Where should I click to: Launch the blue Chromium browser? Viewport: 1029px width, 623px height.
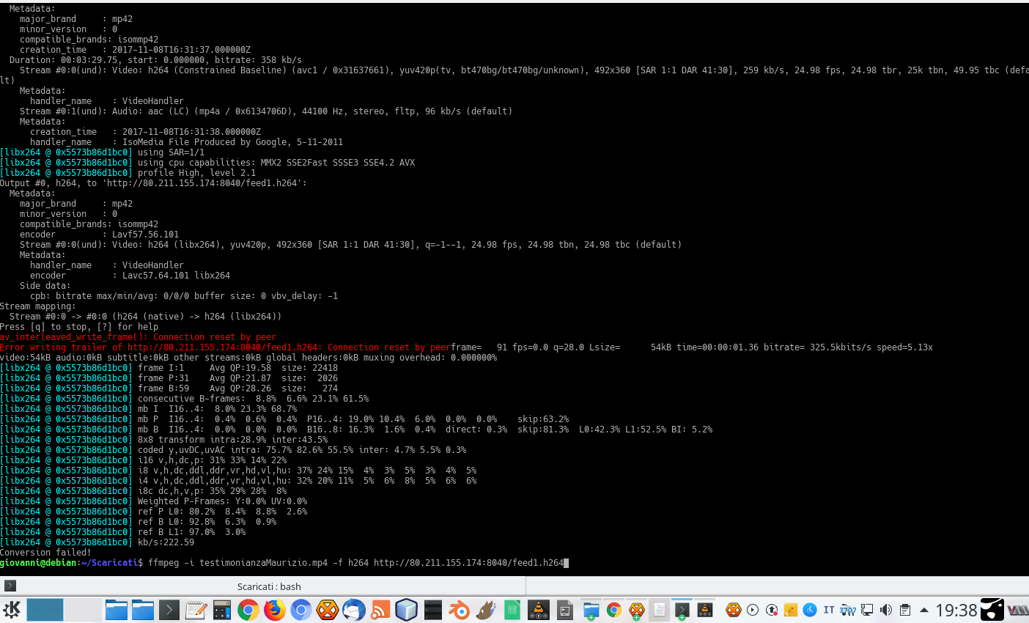coord(301,610)
